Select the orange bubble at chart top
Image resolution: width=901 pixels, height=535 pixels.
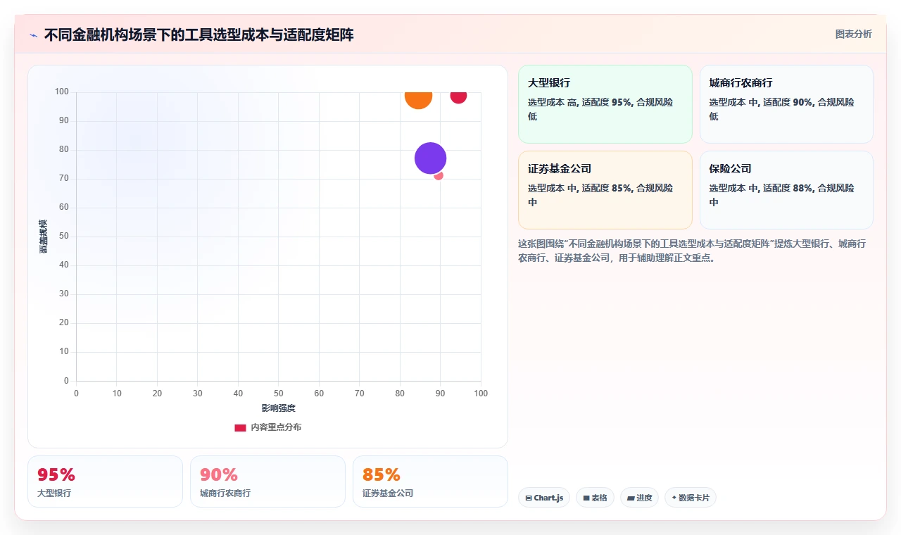[418, 99]
